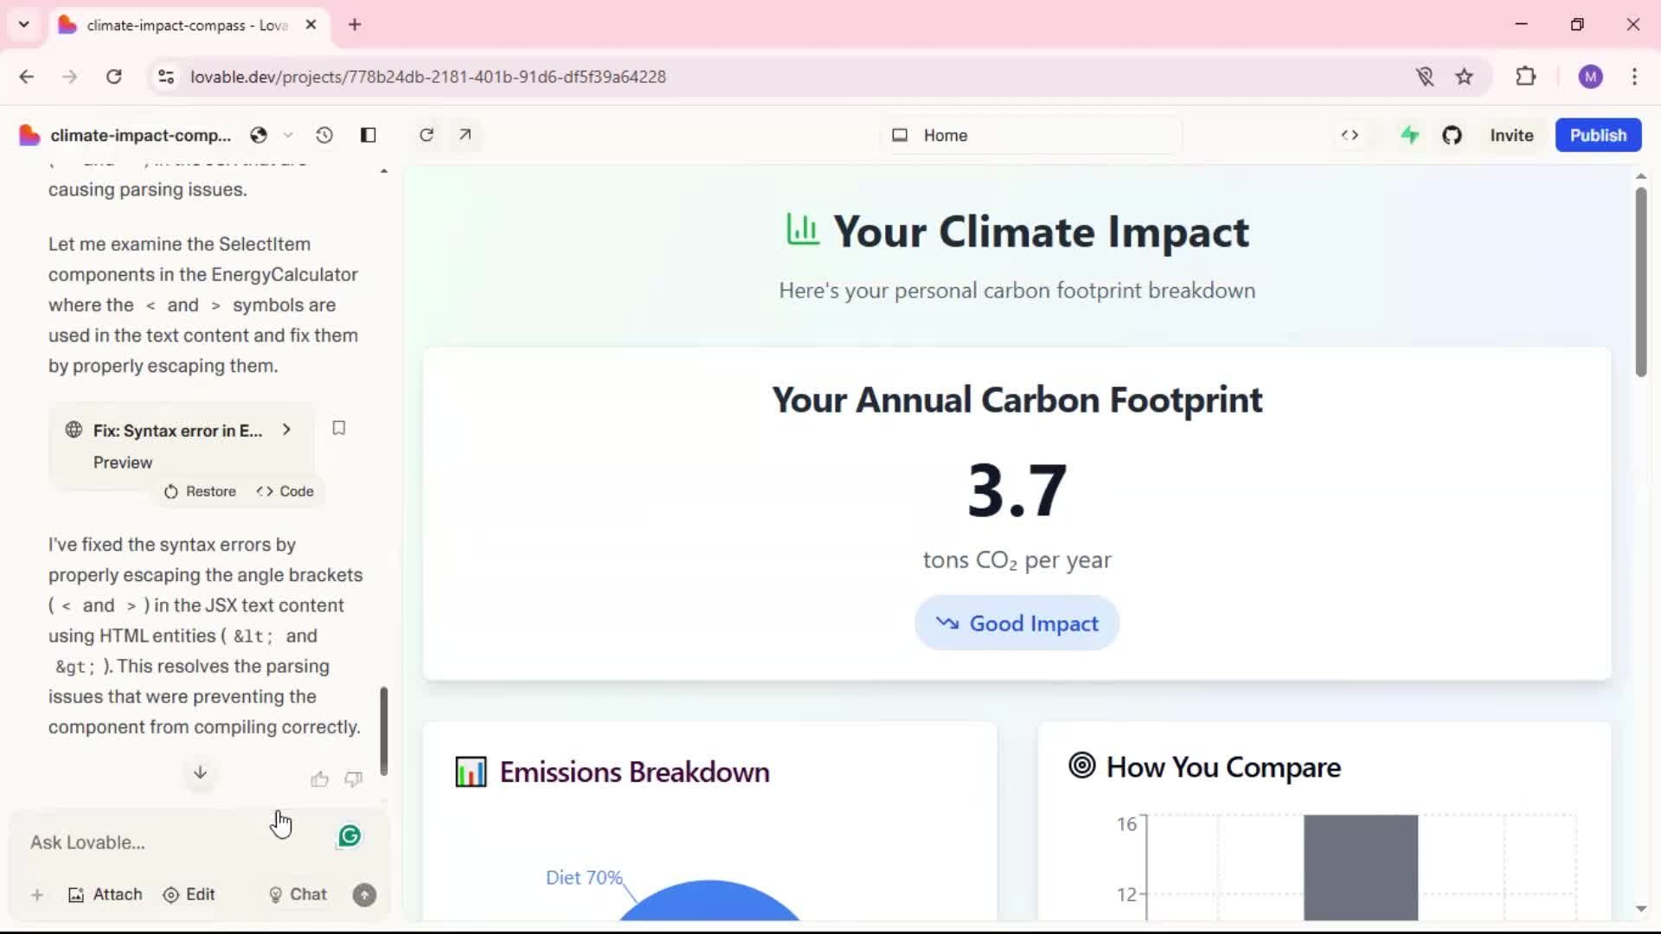
Task: Open project visibility globe icon
Action: coord(259,135)
